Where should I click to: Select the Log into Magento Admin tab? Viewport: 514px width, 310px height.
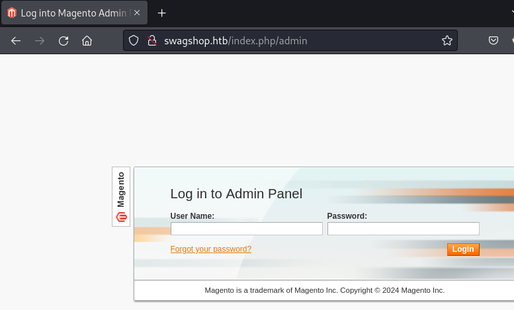tap(74, 13)
